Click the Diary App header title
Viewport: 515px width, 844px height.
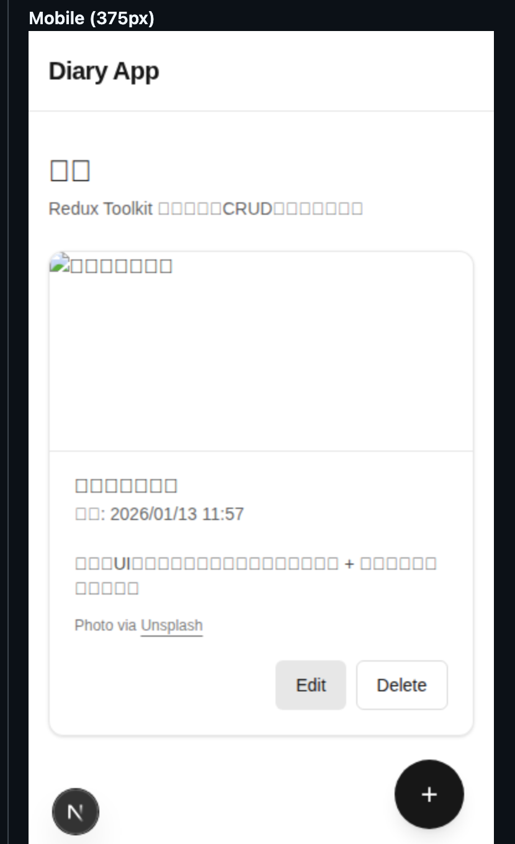pos(104,71)
